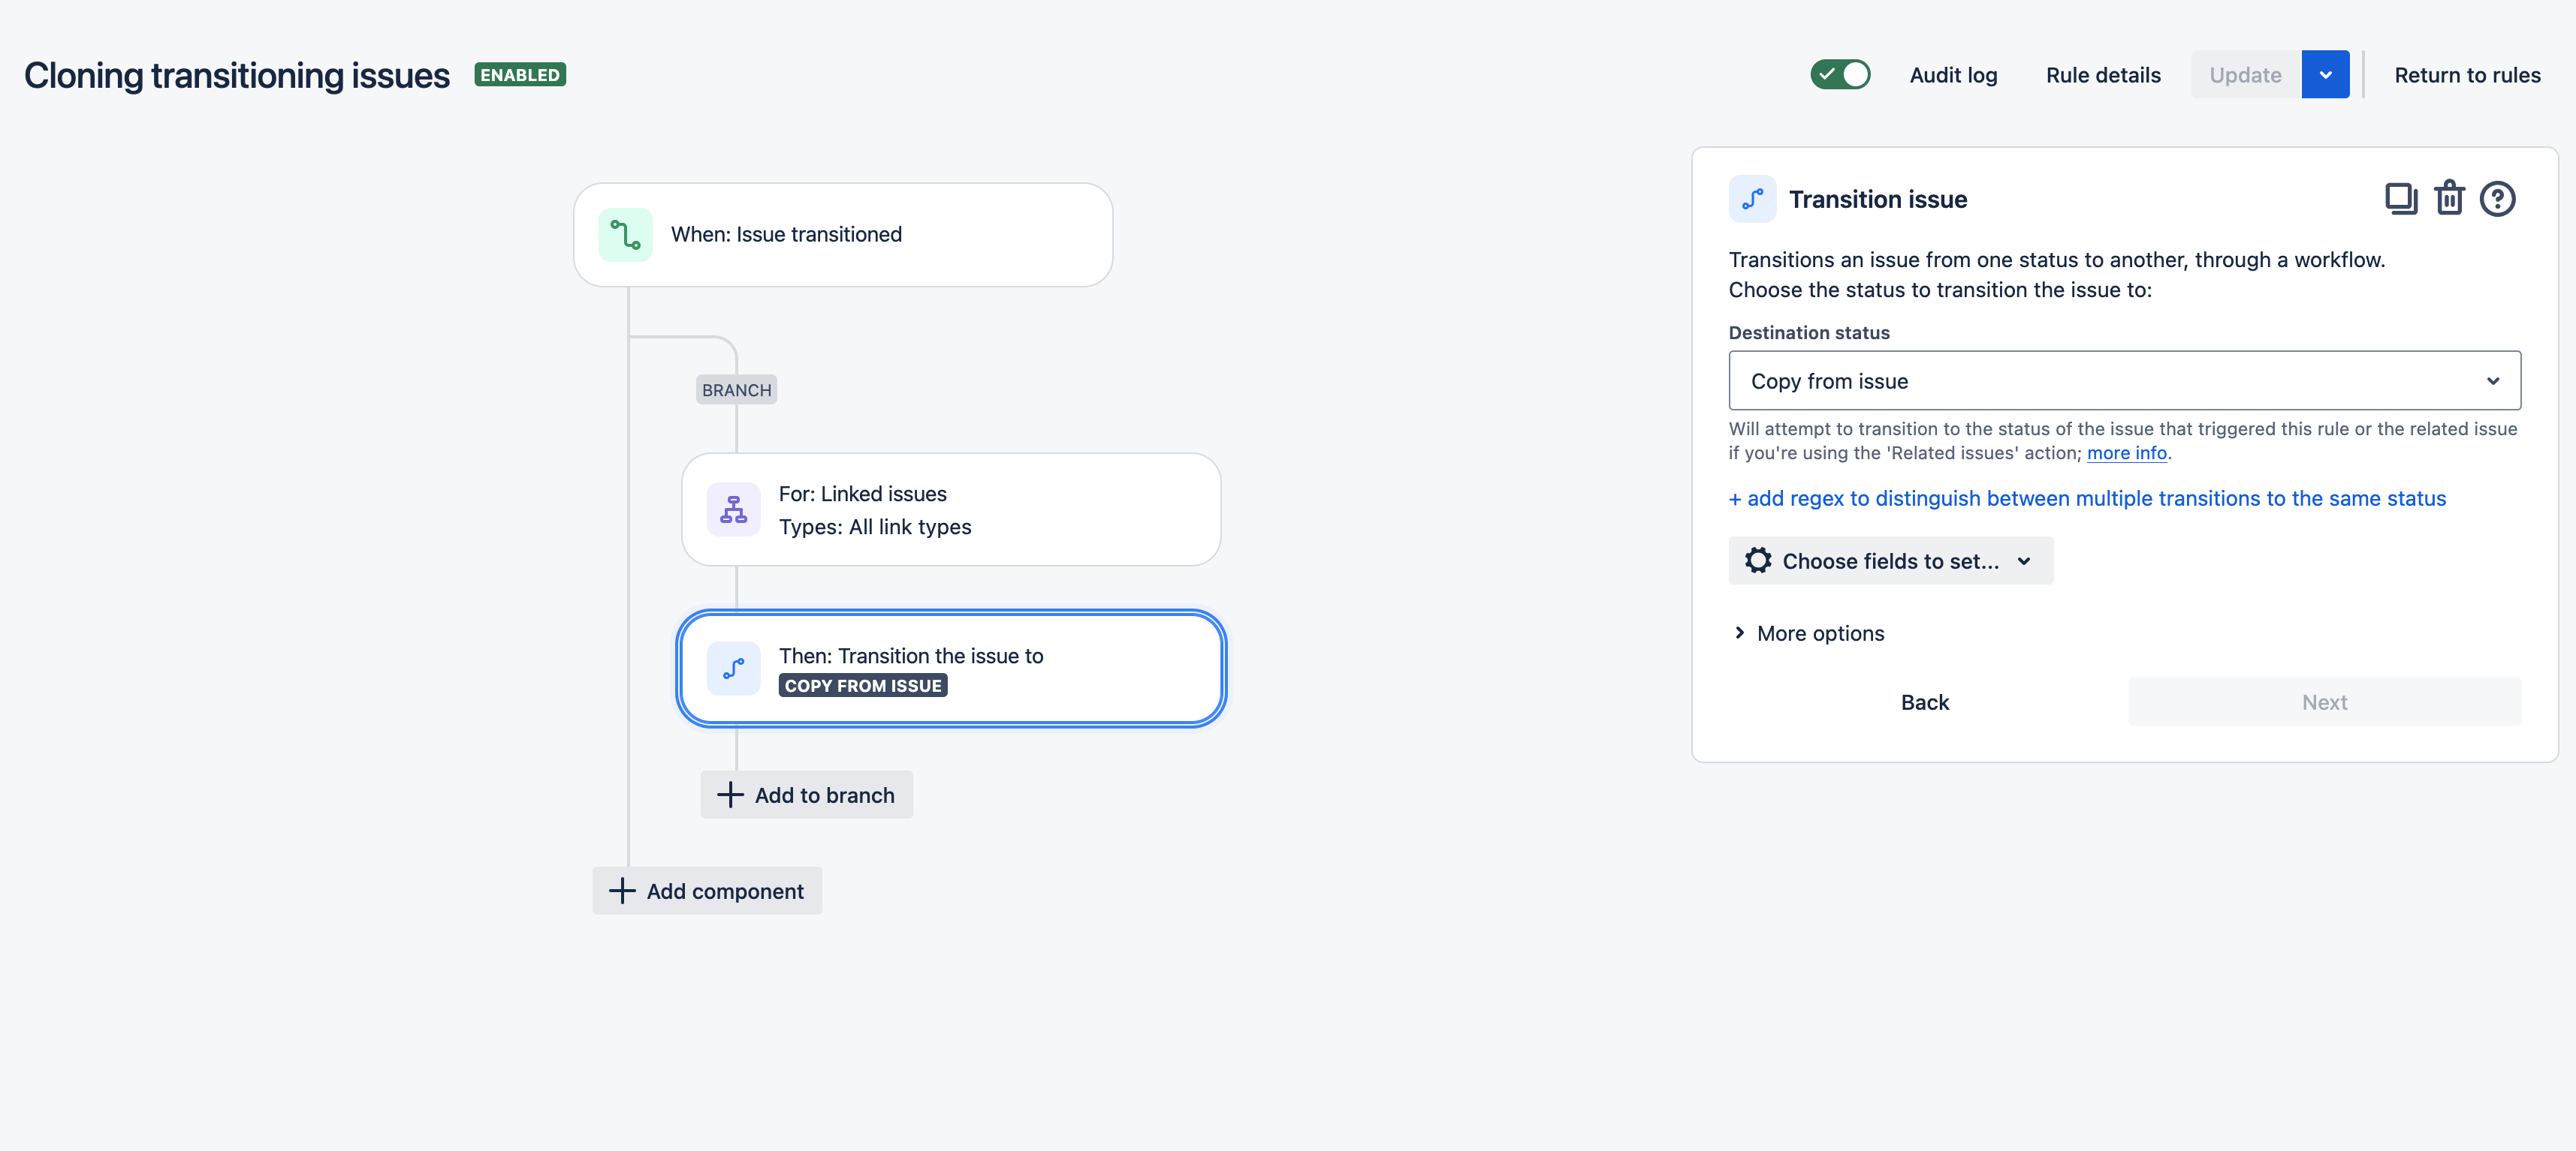Follow the more info link
Viewport: 2576px width, 1151px height.
click(x=2127, y=452)
